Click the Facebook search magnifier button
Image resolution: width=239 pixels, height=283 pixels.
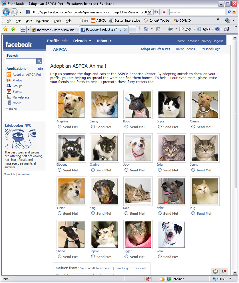click(x=39, y=61)
